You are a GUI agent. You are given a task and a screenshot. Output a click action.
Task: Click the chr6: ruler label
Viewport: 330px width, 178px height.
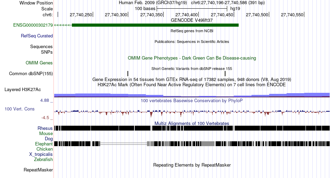point(48,15)
